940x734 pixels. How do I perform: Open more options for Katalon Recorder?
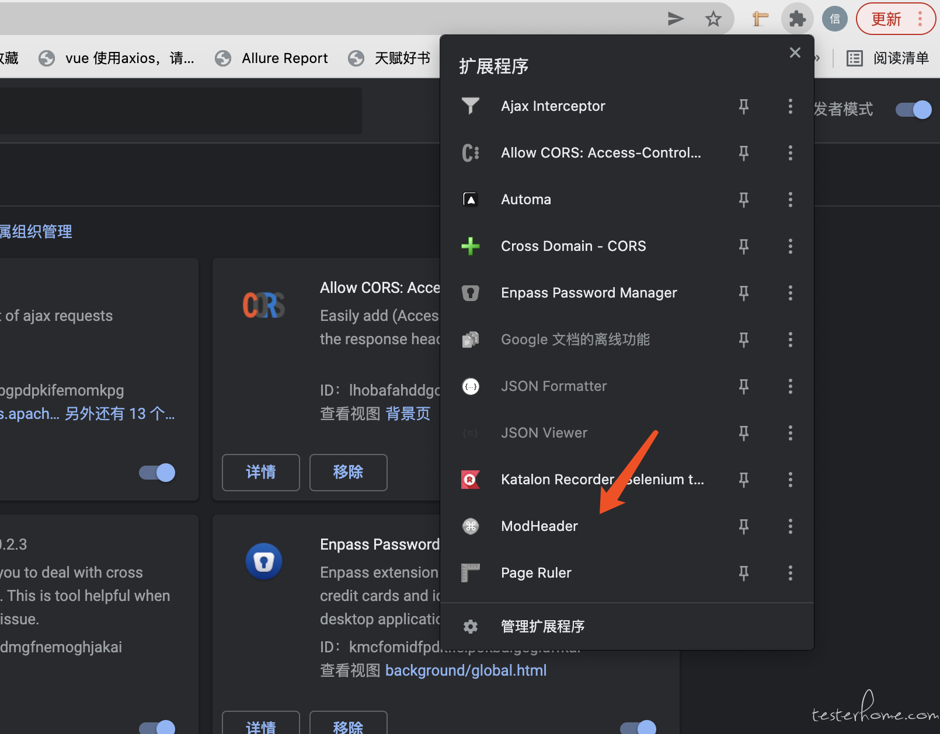pos(791,480)
